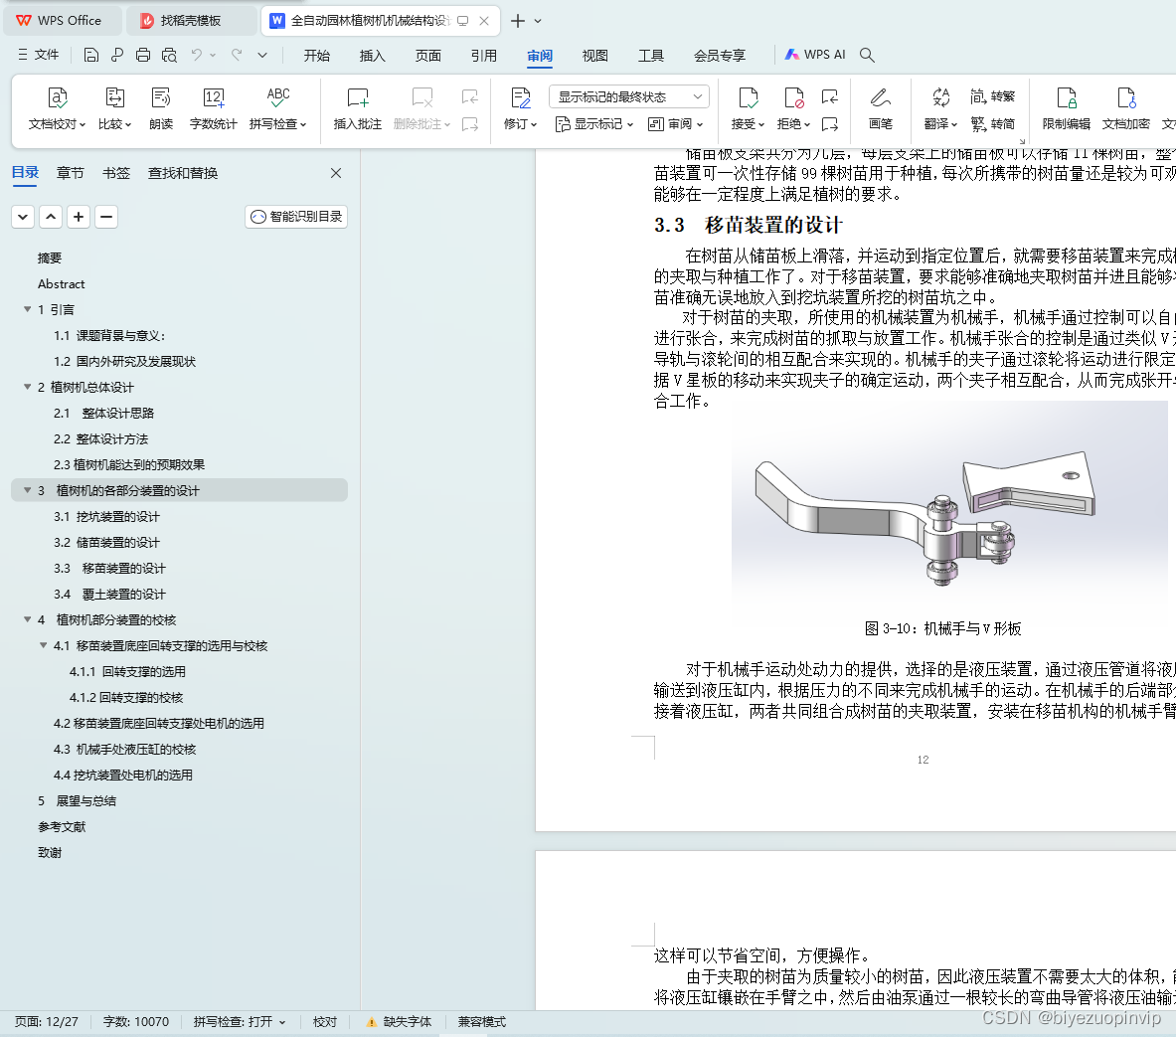
Task: Switch to the 引用 ribbon tab
Action: pyautogui.click(x=484, y=56)
